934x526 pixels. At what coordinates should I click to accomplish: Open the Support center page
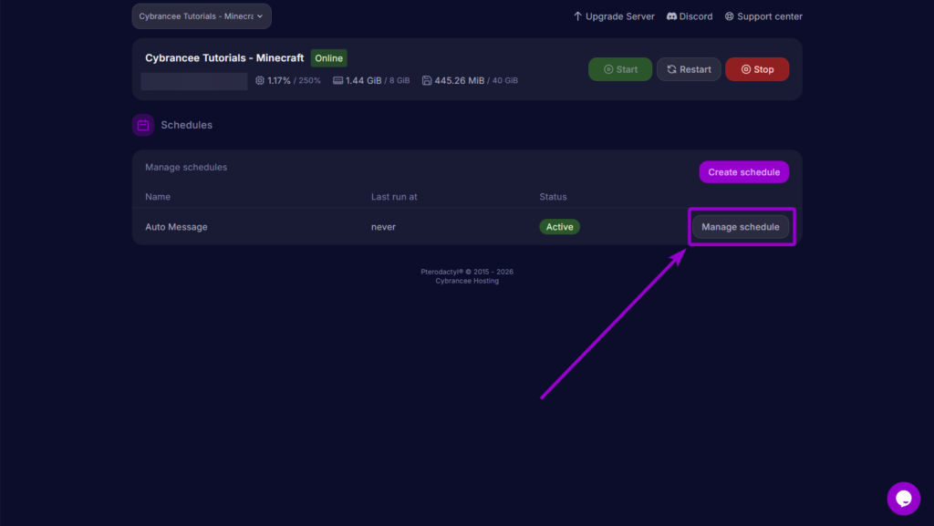click(x=769, y=15)
